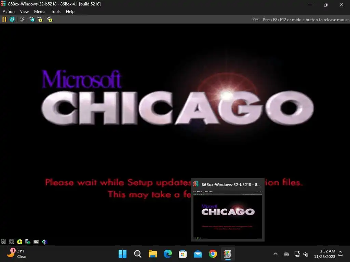The width and height of the screenshot is (350, 262).
Task: Open the View menu
Action: pyautogui.click(x=24, y=12)
